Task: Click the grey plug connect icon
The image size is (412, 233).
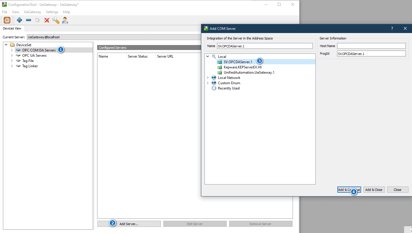Action: pyautogui.click(x=37, y=20)
